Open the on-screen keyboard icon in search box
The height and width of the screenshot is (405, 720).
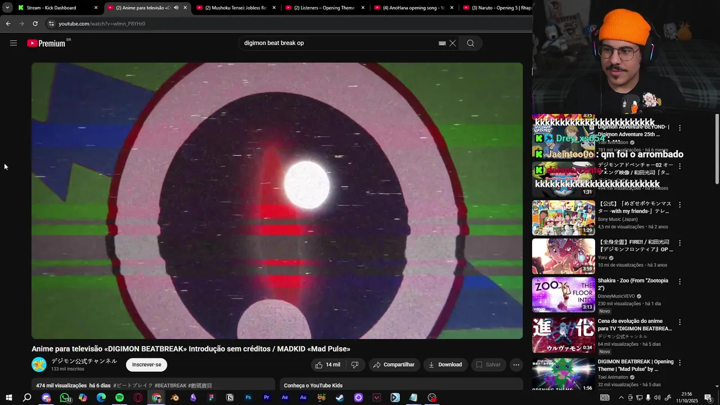(x=442, y=43)
